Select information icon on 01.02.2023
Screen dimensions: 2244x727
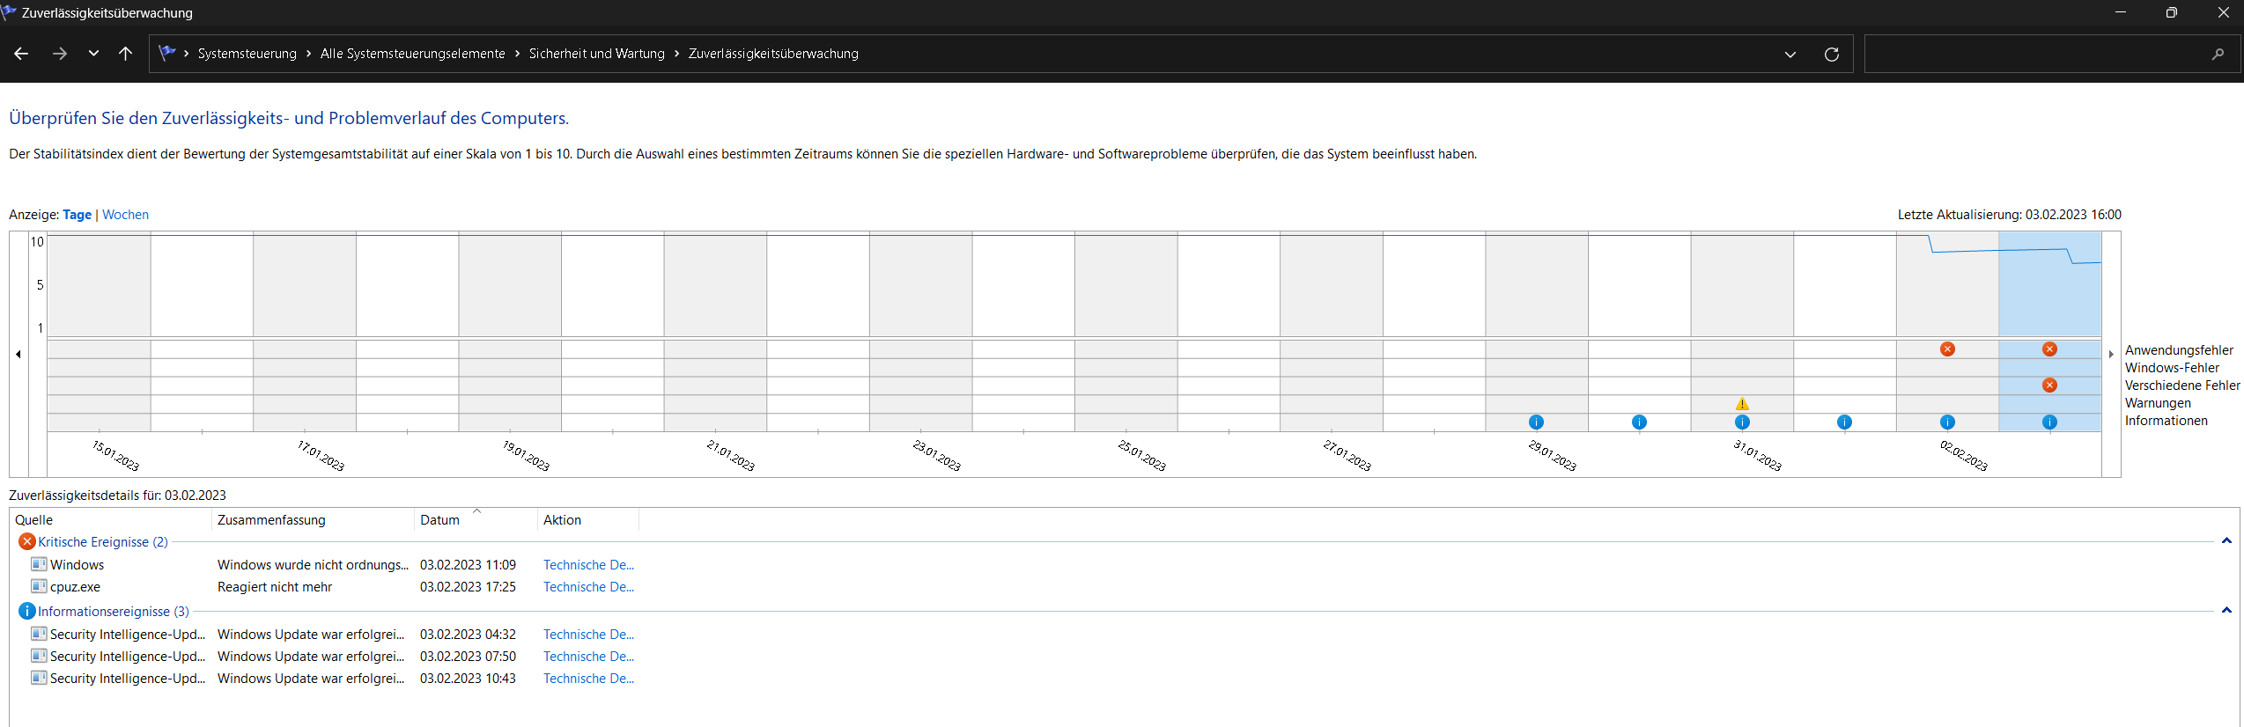click(x=1844, y=422)
